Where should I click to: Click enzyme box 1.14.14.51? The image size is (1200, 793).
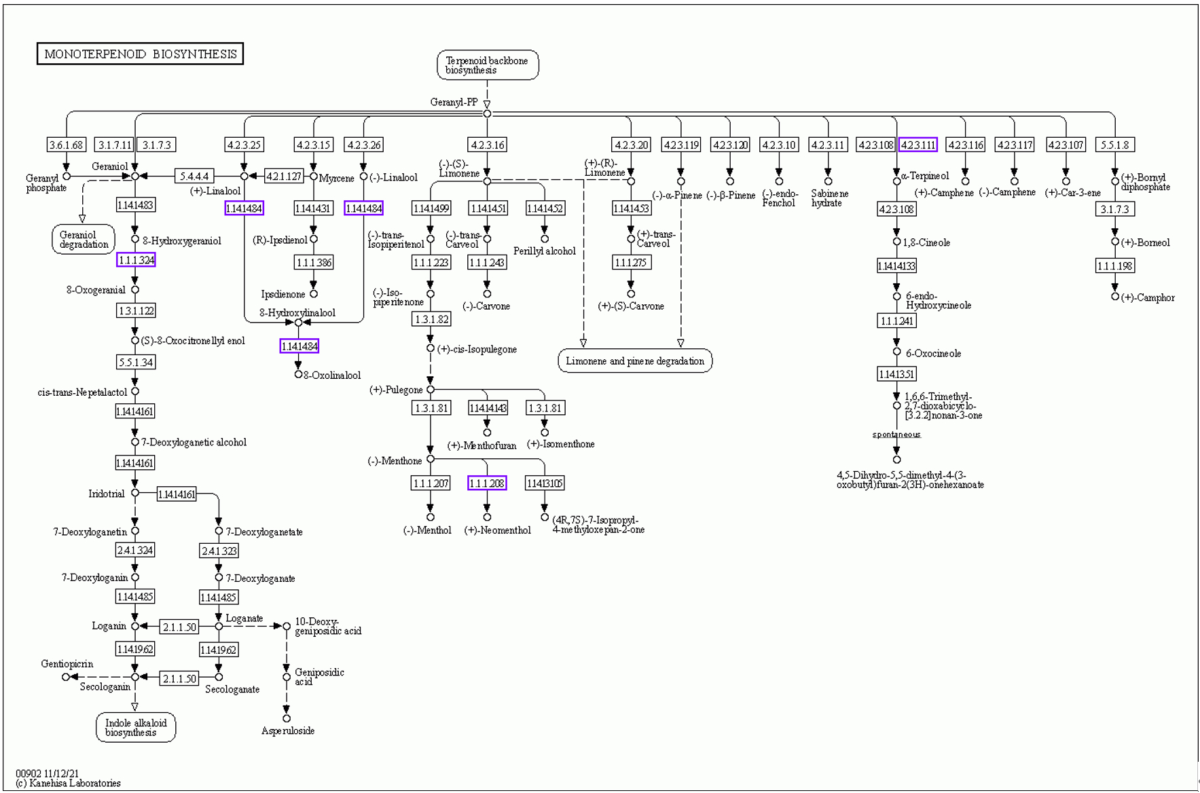tap(488, 208)
